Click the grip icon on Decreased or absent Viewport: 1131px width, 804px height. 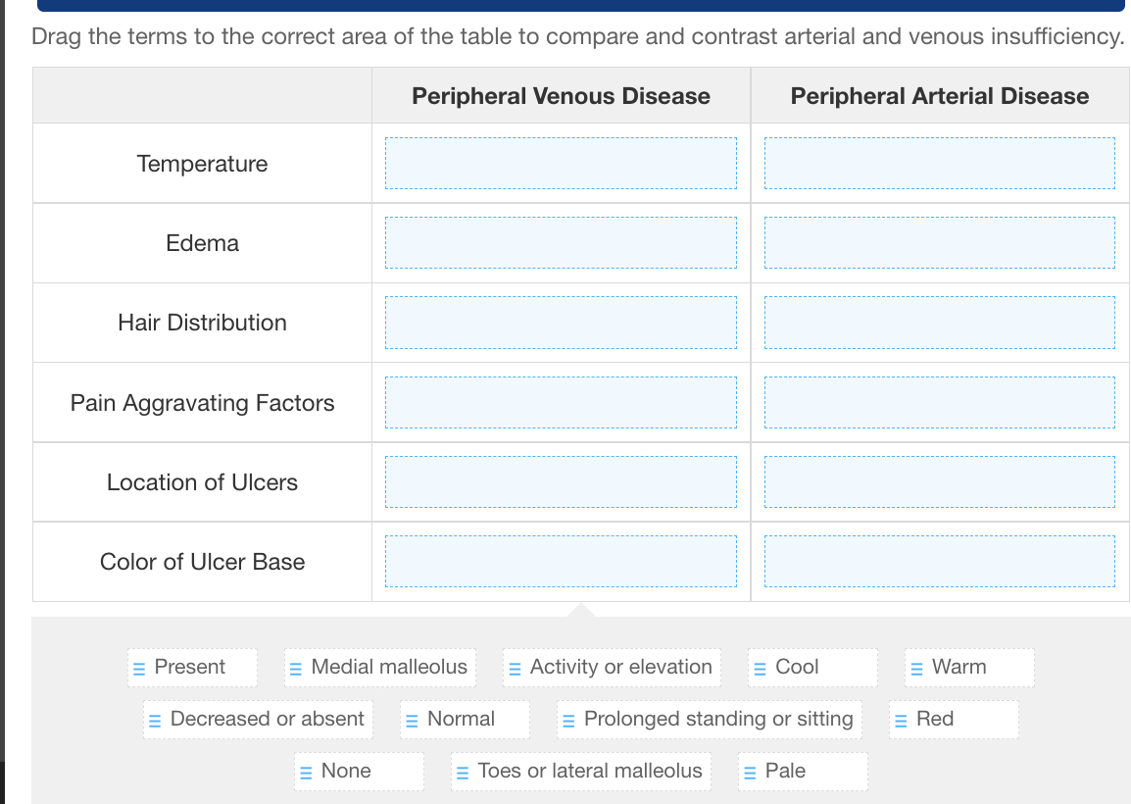[154, 721]
